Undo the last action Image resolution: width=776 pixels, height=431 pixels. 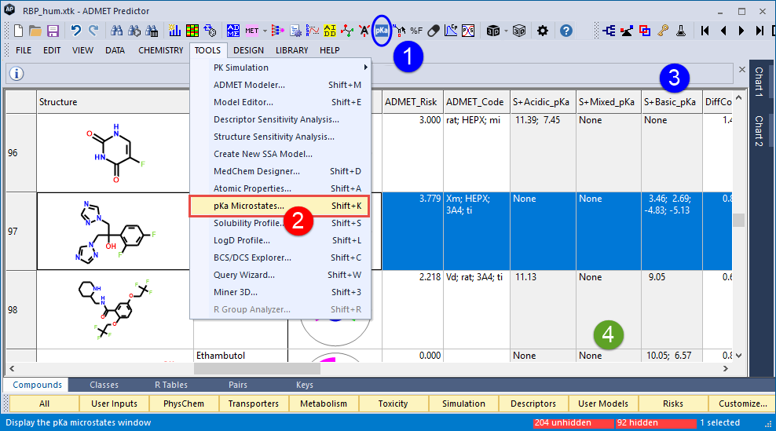(x=75, y=31)
